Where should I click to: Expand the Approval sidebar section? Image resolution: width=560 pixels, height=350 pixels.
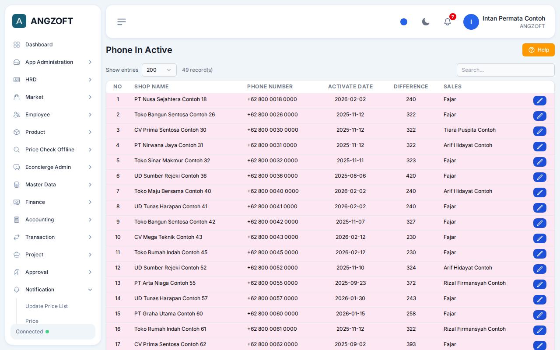pyautogui.click(x=53, y=272)
